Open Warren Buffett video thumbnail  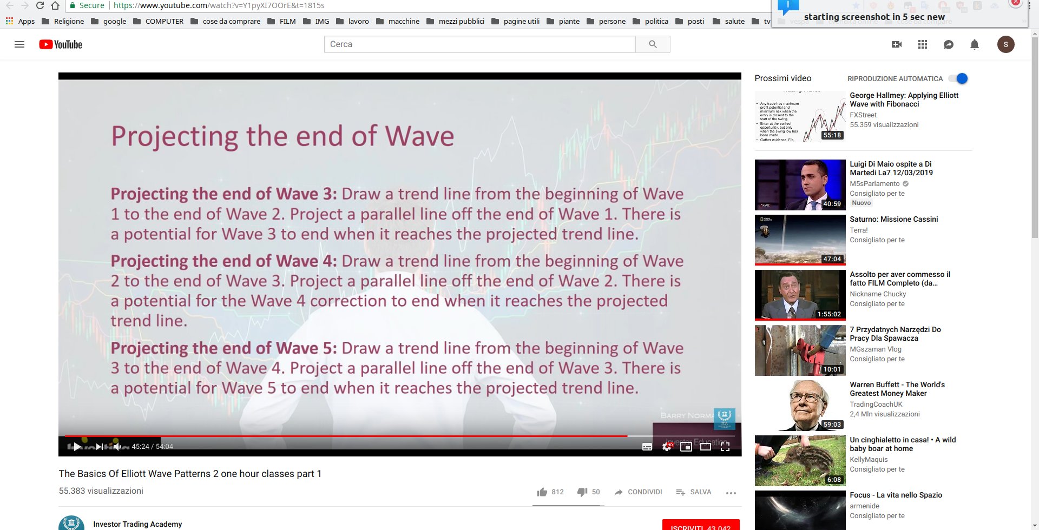tap(800, 406)
